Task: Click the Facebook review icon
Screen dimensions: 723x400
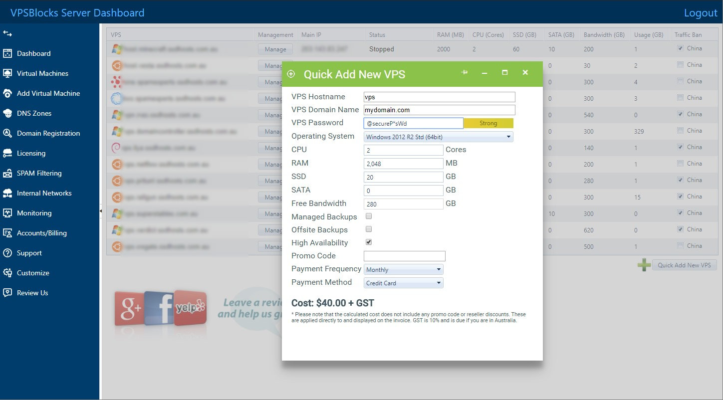Action: click(x=159, y=308)
